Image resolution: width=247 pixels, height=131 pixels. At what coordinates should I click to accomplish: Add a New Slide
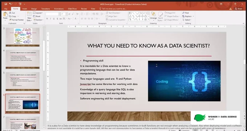point(29,17)
